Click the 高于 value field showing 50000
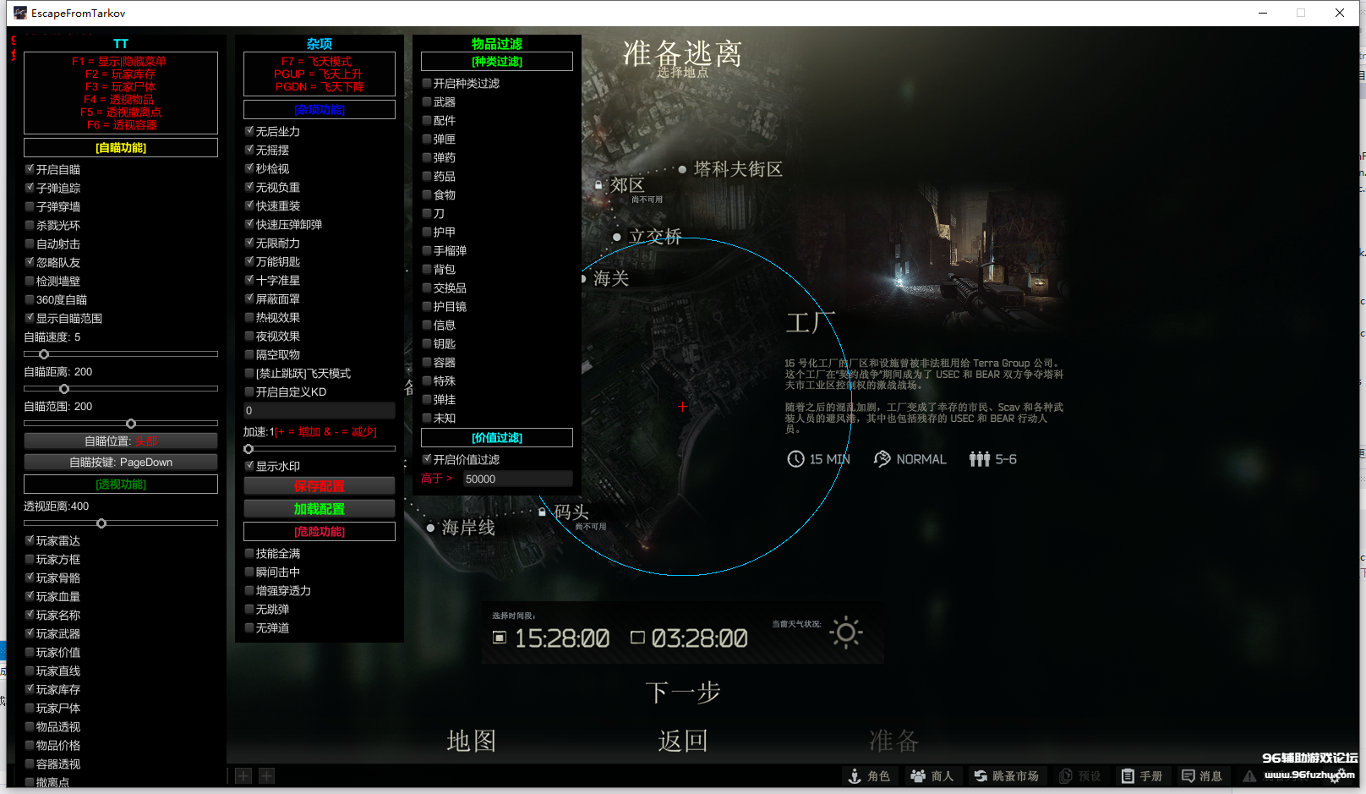 click(516, 479)
